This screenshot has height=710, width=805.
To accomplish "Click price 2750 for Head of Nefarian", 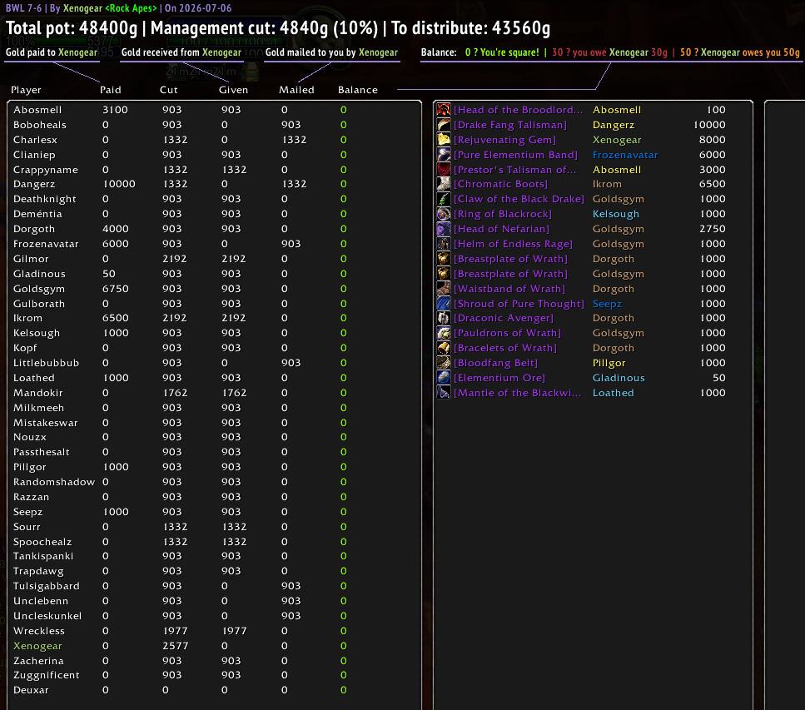I will [x=712, y=229].
